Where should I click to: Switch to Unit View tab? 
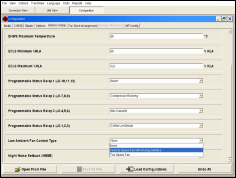click(52, 11)
